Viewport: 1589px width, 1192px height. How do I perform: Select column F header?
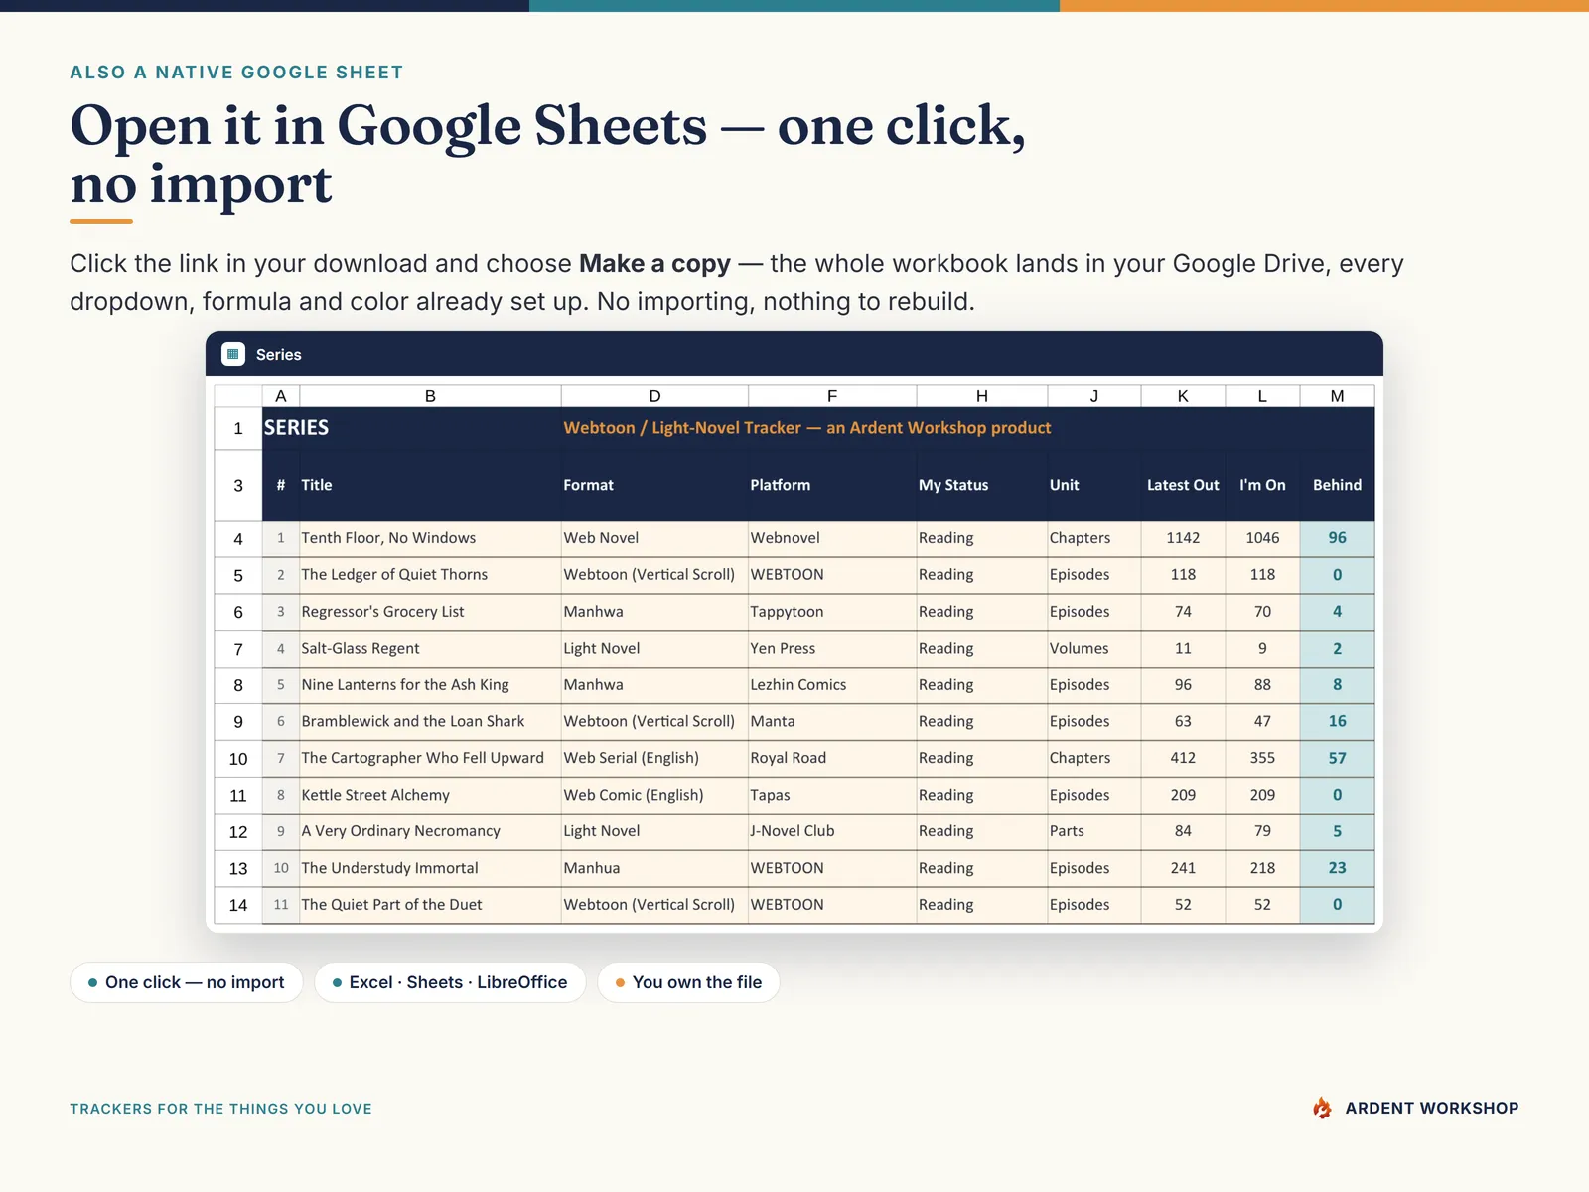pyautogui.click(x=832, y=396)
